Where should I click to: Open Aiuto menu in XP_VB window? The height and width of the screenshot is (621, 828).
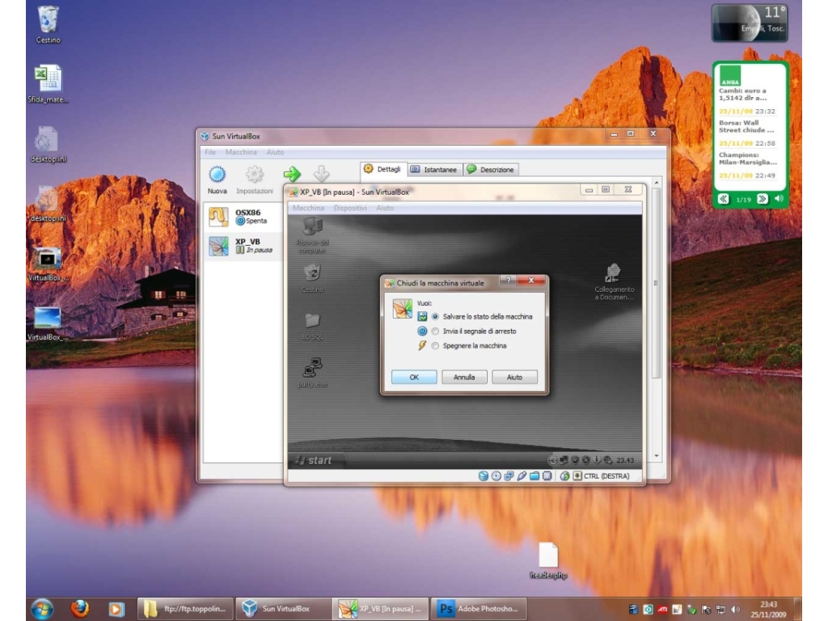[x=385, y=208]
